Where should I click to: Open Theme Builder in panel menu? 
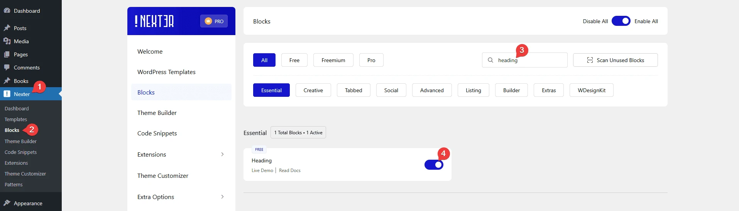click(181, 113)
